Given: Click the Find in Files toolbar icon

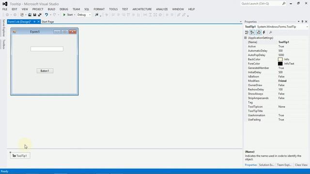Looking at the screenshot, I should click(96, 15).
